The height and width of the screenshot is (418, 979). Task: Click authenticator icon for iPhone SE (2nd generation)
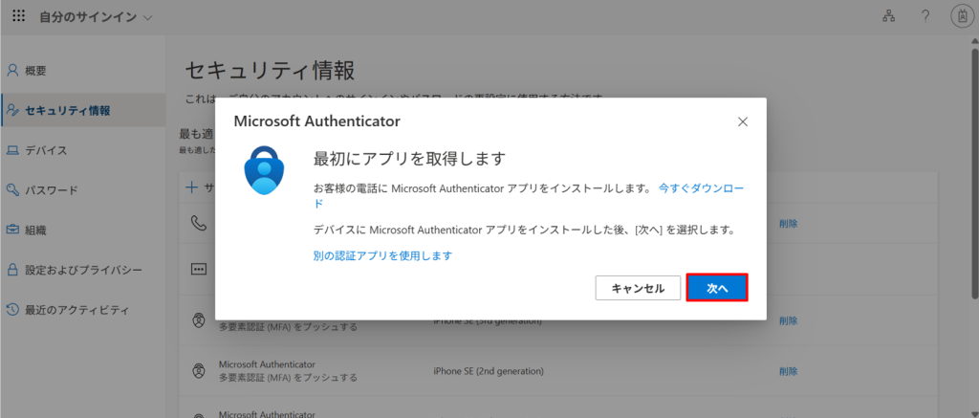pos(199,371)
